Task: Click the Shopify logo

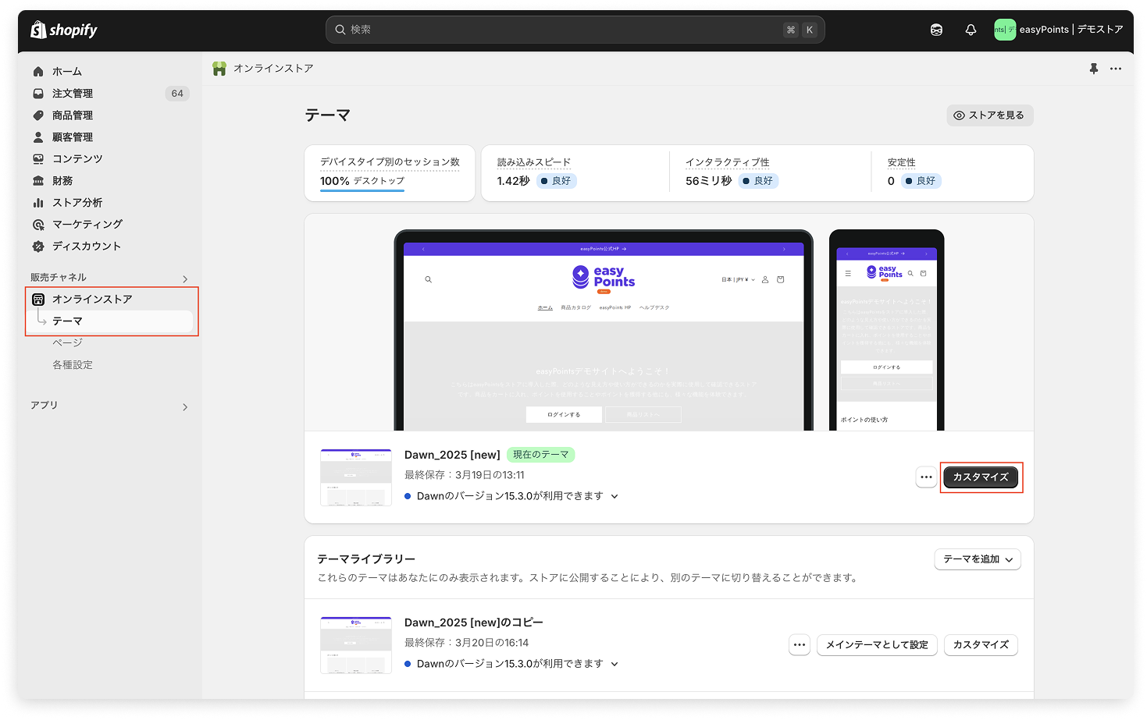Action: (64, 30)
